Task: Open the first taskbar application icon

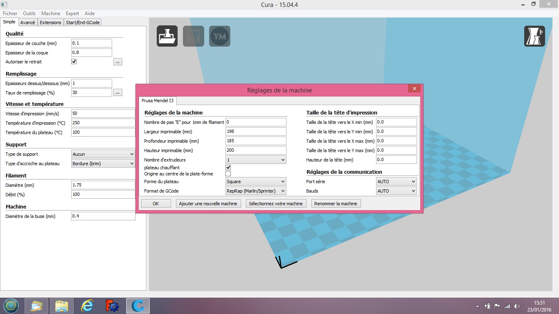Action: pos(11,305)
